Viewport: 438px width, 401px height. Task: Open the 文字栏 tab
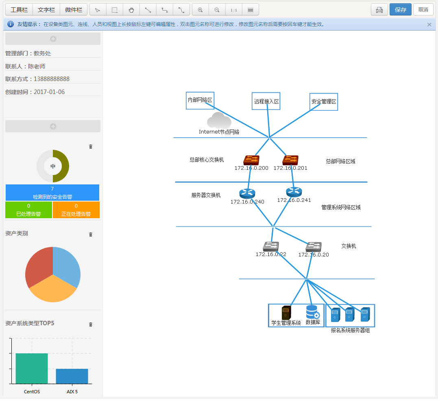point(46,10)
